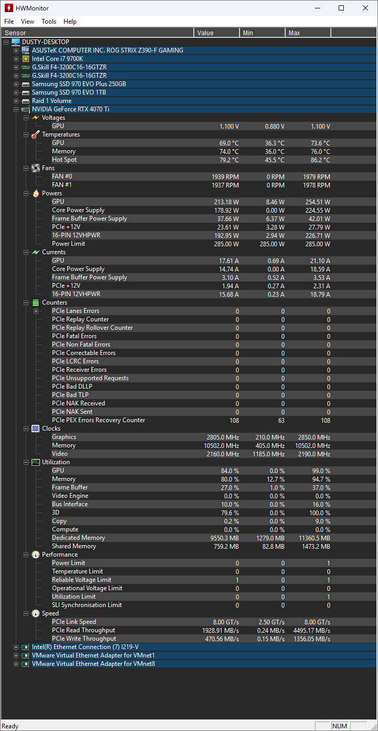This screenshot has height=731, width=378.
Task: Expand the PCIe Lanes Errors entry
Action: (36, 311)
